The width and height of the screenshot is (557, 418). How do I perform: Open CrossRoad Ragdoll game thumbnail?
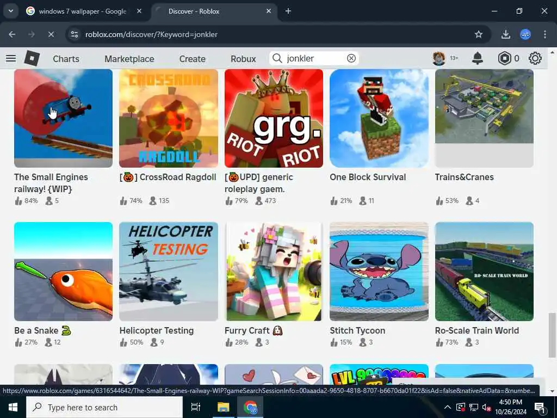point(169,118)
